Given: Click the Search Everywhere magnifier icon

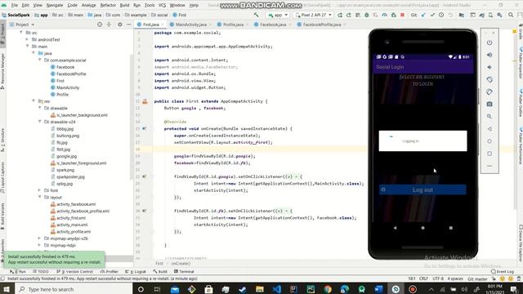Looking at the screenshot, I should tap(511, 15).
